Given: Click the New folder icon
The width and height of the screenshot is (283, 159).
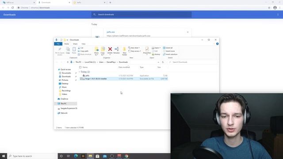Looking at the screenshot, I should [124, 49].
